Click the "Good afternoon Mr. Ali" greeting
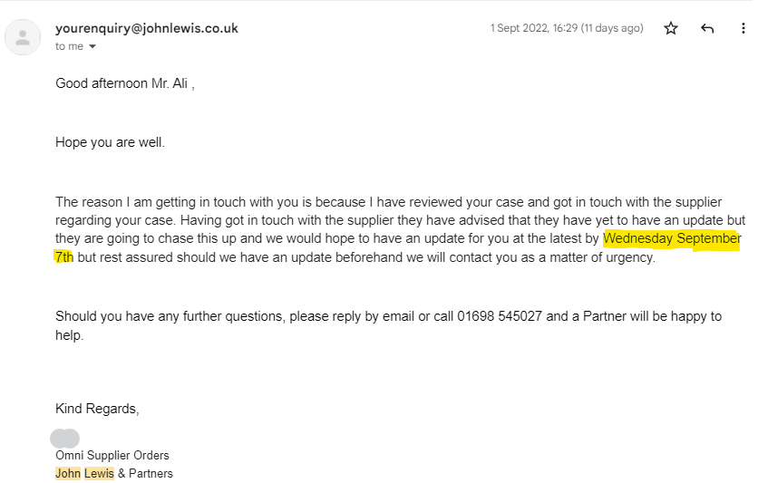 click(x=124, y=83)
